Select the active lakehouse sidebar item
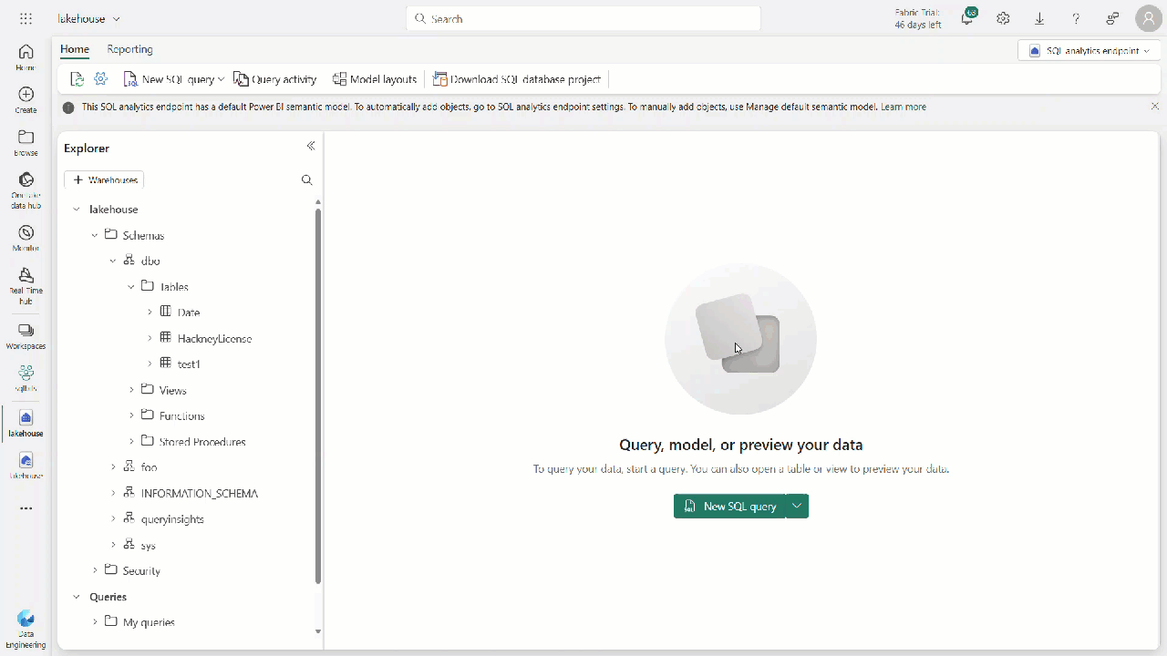 [x=26, y=424]
